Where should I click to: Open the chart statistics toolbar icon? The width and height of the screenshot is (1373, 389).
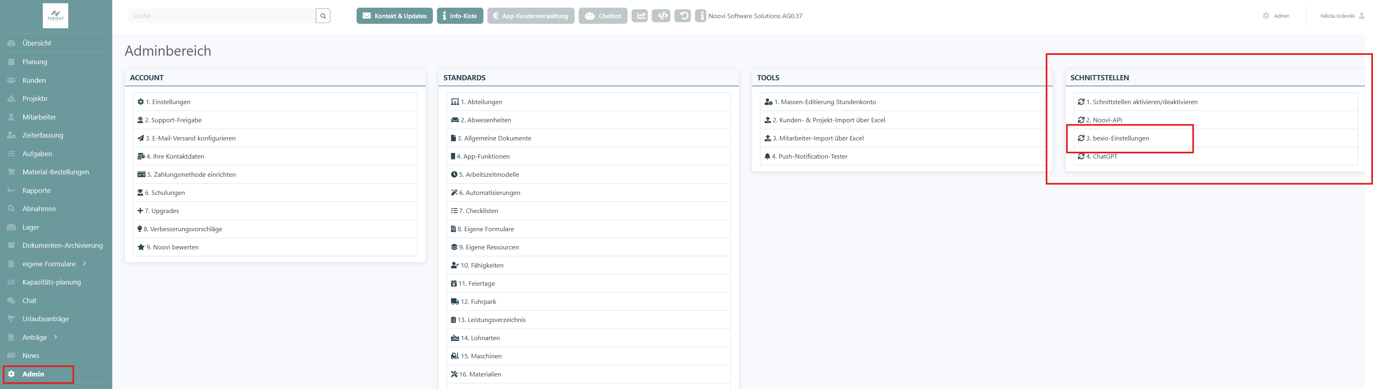pyautogui.click(x=640, y=16)
